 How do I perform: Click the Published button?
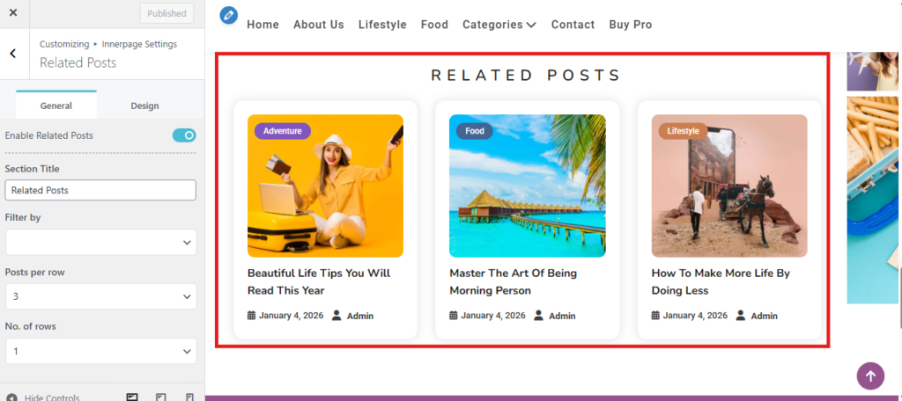[x=166, y=13]
